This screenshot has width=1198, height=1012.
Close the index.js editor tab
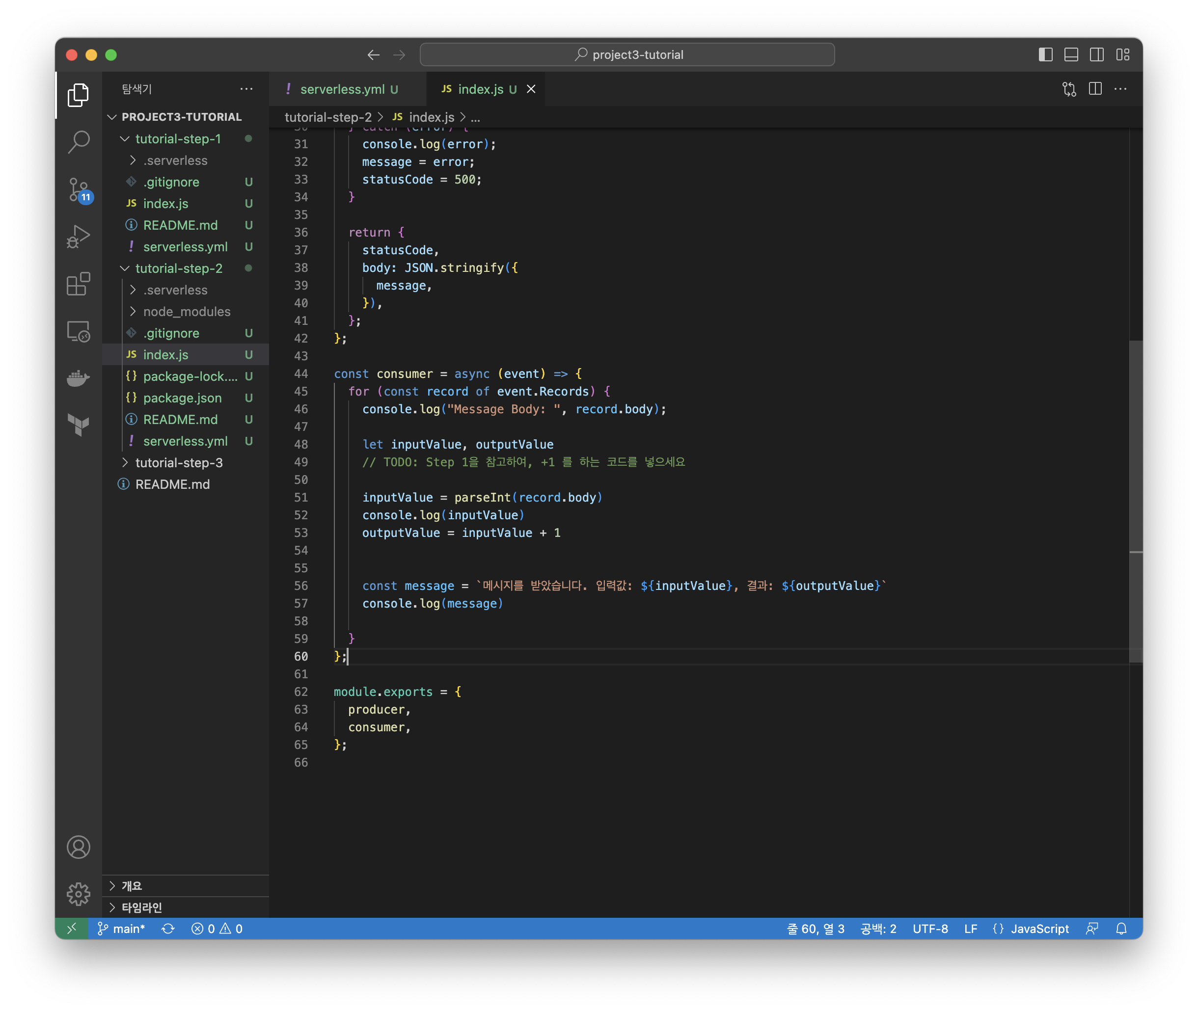531,89
